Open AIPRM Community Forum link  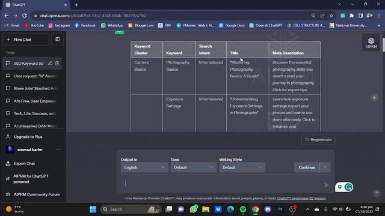coord(37,194)
